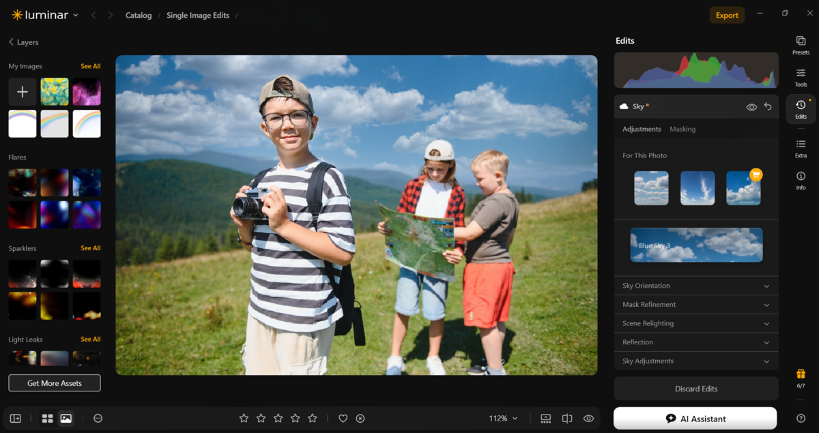Open the AI Assistant
This screenshot has width=819, height=433.
click(695, 419)
